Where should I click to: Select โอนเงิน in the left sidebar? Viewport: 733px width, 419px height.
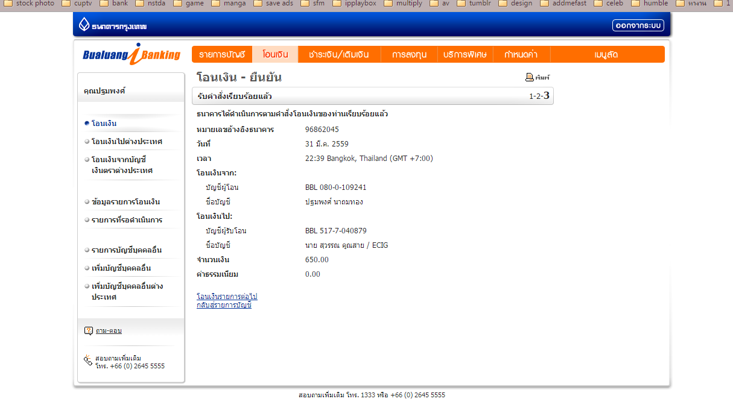pos(104,124)
